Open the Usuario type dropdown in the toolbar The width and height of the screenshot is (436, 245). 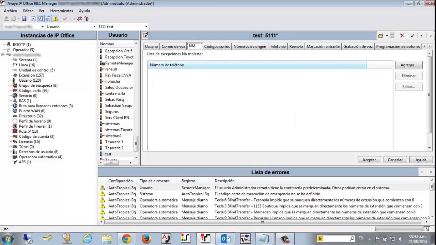94,27
